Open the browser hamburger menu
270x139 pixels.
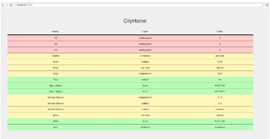click(x=267, y=5)
